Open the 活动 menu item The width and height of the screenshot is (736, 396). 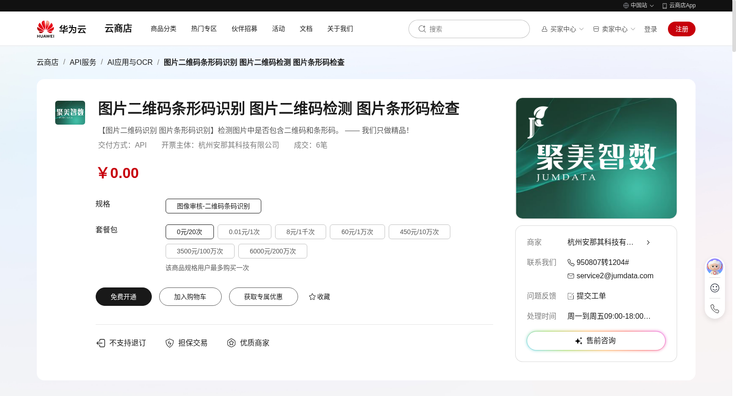(278, 29)
